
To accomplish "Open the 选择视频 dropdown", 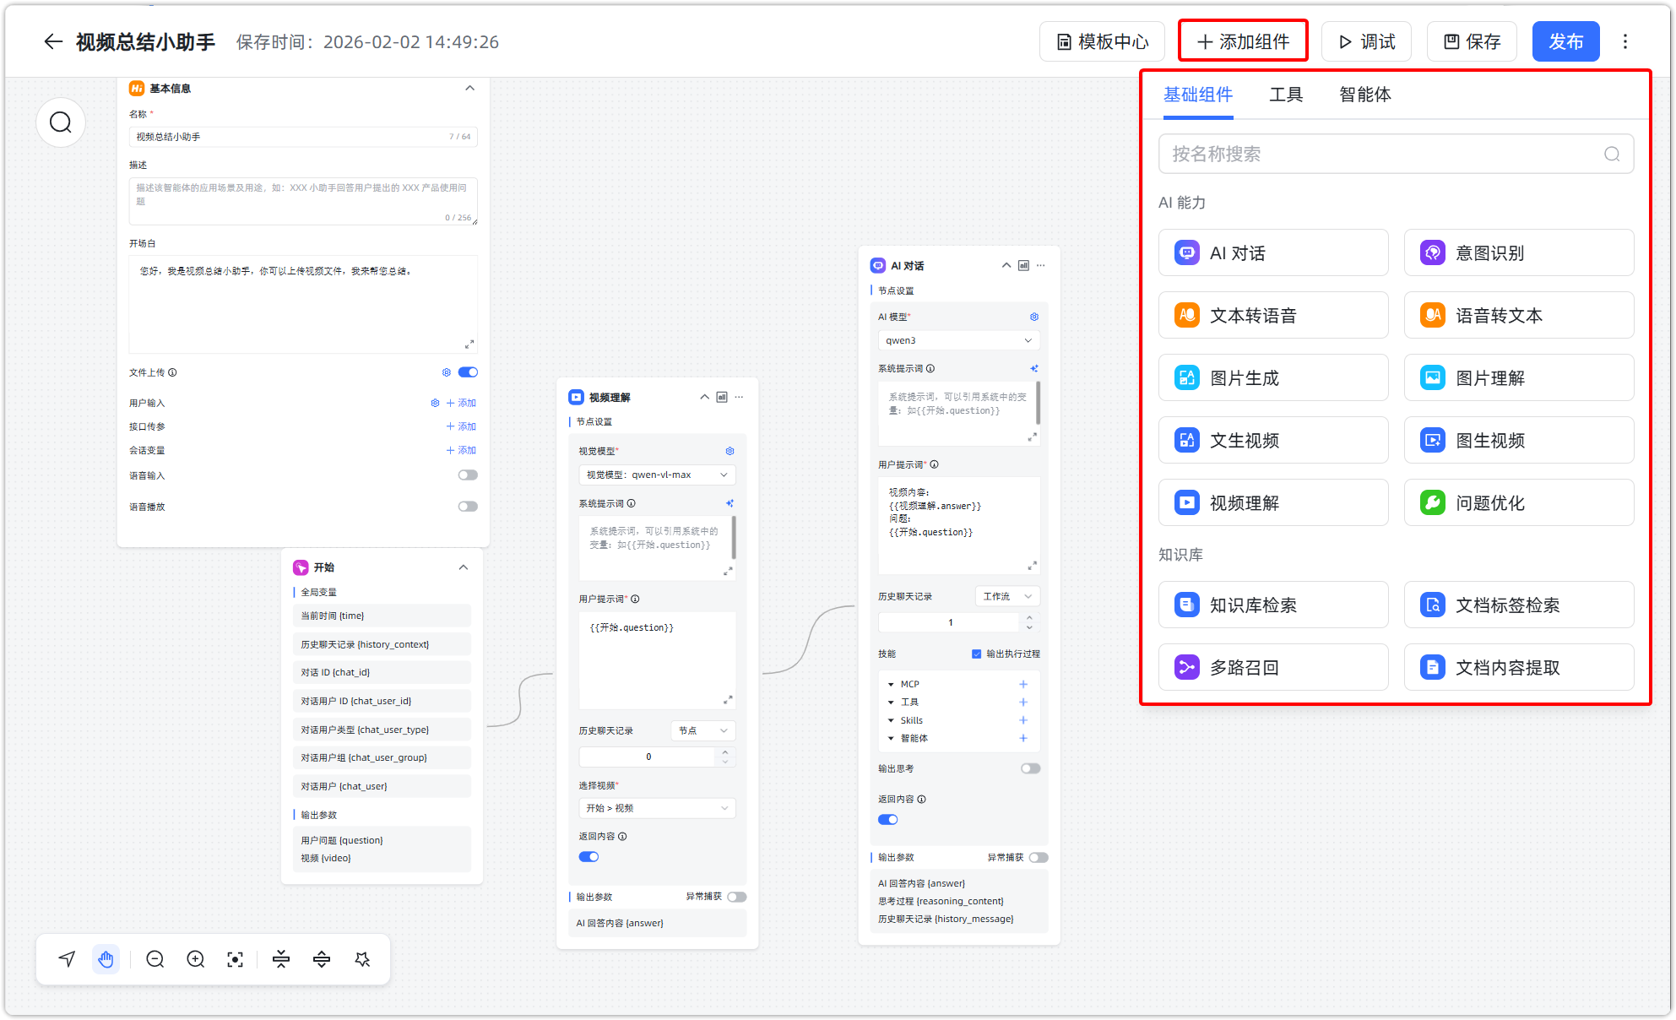I will tap(657, 808).
